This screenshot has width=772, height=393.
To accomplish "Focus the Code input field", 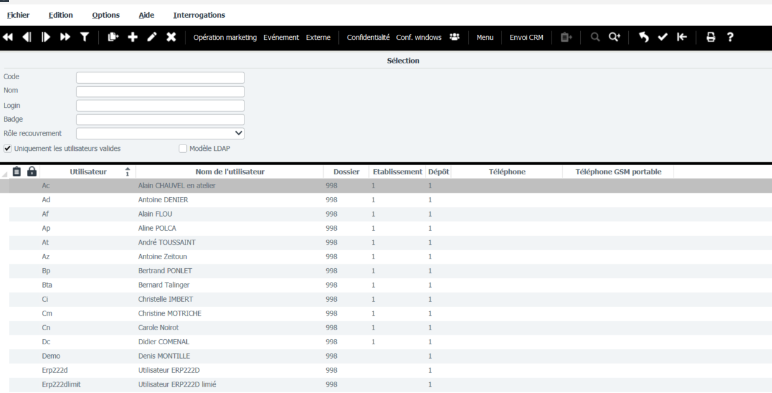I will click(160, 77).
